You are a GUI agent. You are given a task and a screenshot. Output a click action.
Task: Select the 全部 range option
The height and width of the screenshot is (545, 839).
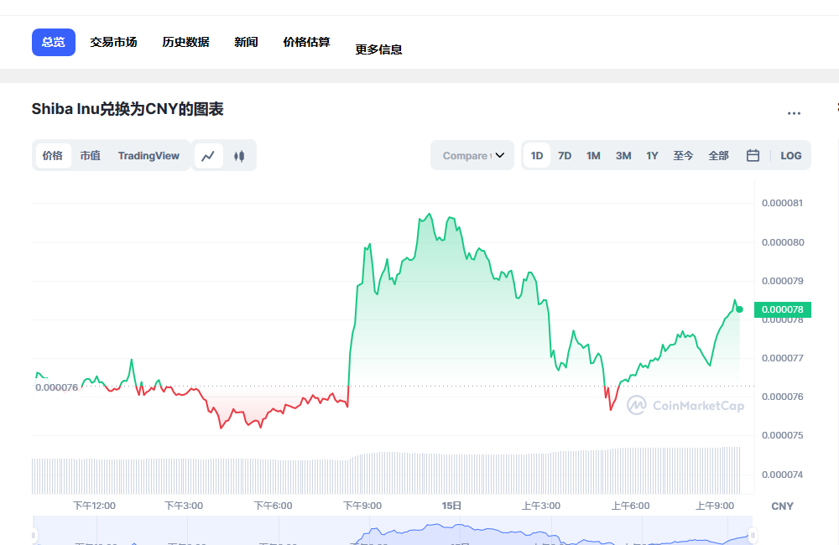tap(718, 155)
